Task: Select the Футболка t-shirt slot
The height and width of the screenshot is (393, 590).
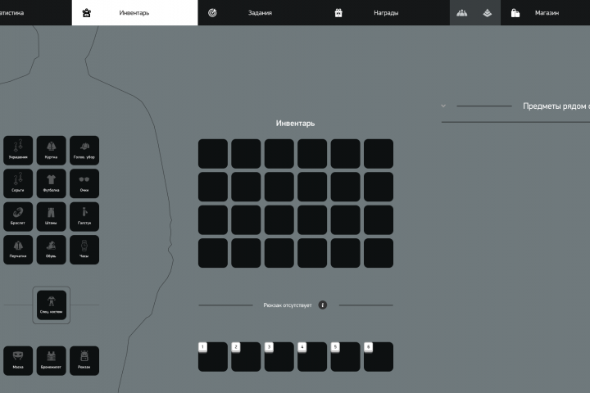Action: coord(51,183)
